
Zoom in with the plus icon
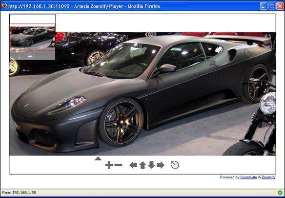[109, 165]
